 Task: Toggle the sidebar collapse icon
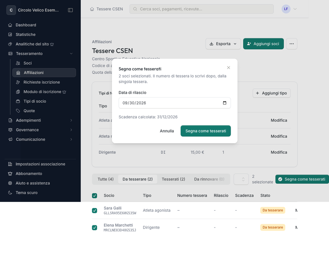pos(70,10)
